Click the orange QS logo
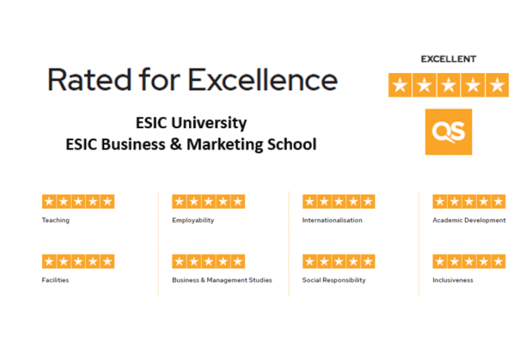Screen dimensions: 512x342 click(x=448, y=132)
